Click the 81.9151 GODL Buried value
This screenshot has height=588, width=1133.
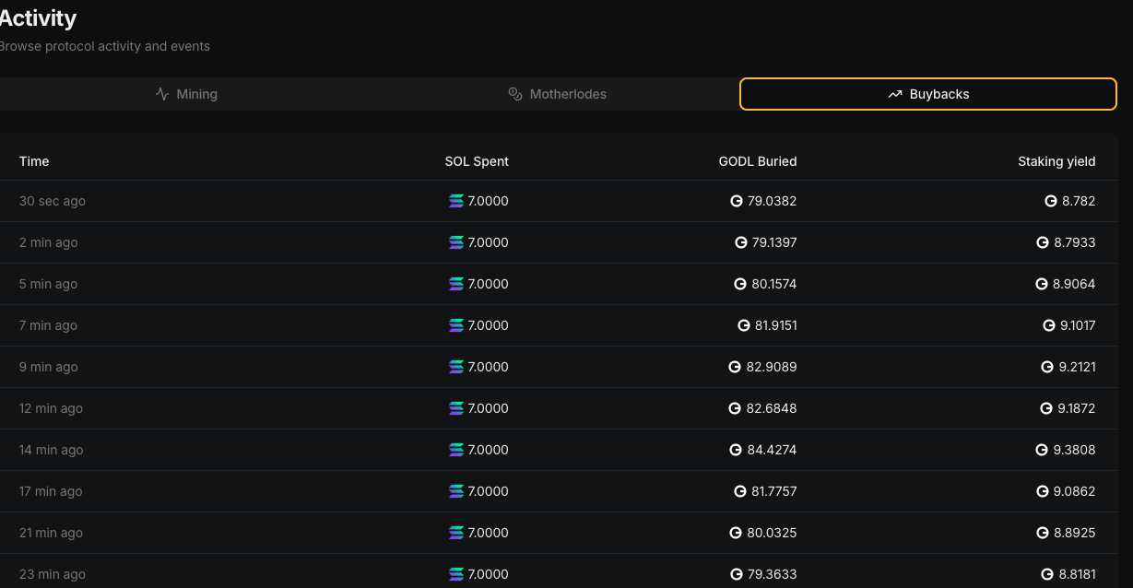(774, 325)
